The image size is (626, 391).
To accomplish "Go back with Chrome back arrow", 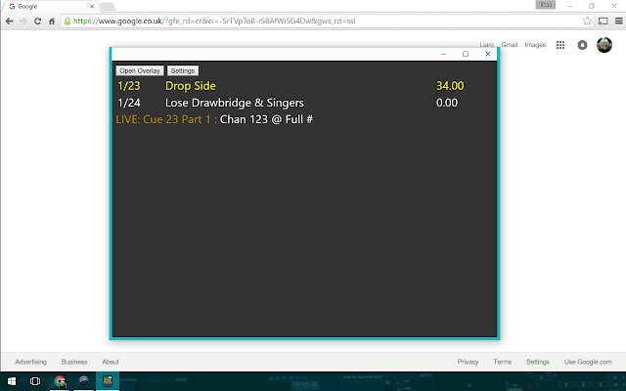I will 10,22.
